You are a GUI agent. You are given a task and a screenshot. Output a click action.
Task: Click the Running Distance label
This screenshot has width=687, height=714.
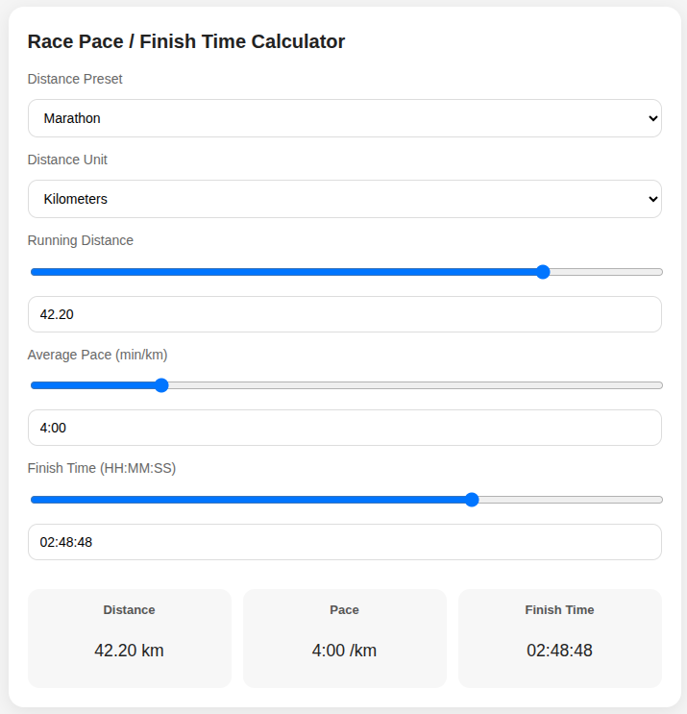[x=81, y=240]
